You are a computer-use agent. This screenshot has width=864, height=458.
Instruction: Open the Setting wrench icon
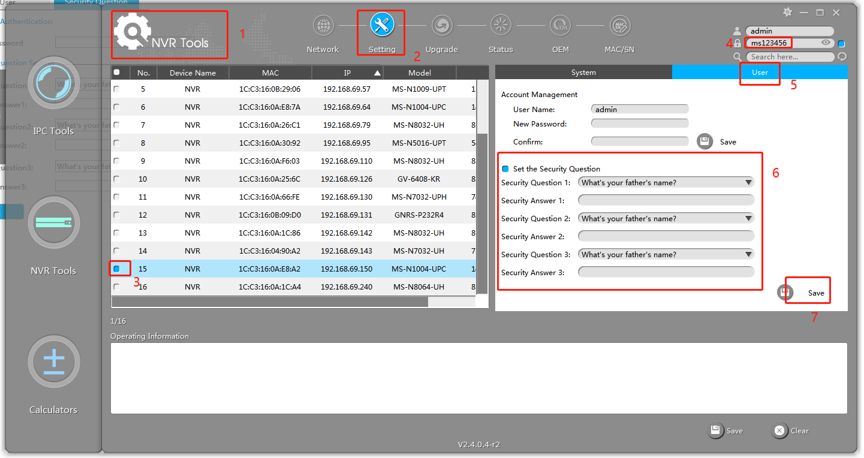pyautogui.click(x=382, y=25)
